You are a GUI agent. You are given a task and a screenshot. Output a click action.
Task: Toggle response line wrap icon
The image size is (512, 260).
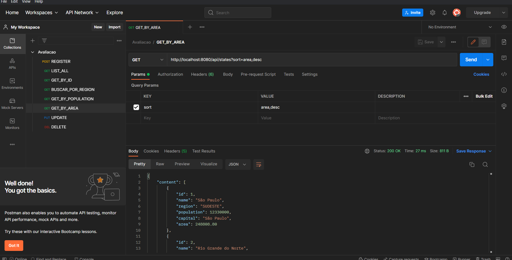click(259, 165)
